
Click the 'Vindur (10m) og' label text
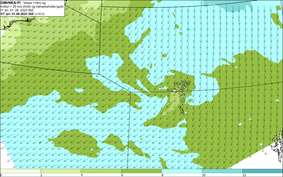34,3
